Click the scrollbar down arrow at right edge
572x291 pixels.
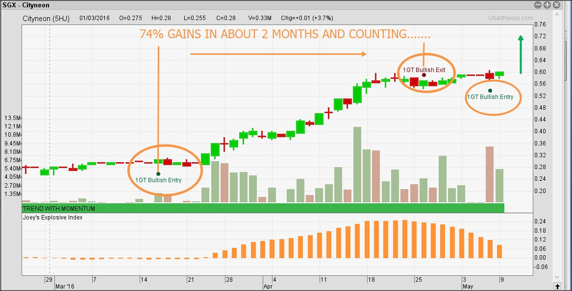(557, 278)
